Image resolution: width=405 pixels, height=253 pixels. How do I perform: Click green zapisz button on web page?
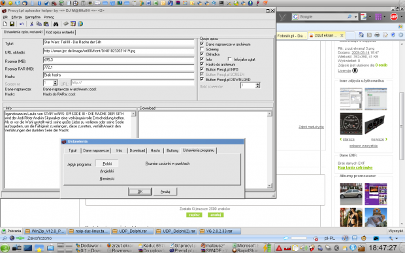click(194, 214)
